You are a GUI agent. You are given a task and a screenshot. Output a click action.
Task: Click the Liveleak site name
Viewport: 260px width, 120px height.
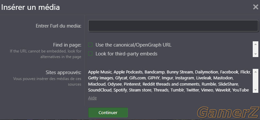click(x=204, y=78)
